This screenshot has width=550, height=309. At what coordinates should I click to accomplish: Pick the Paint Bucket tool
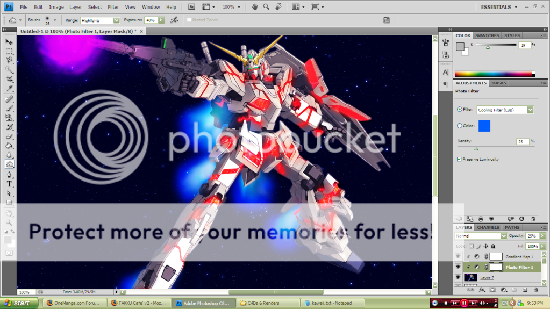click(9, 146)
